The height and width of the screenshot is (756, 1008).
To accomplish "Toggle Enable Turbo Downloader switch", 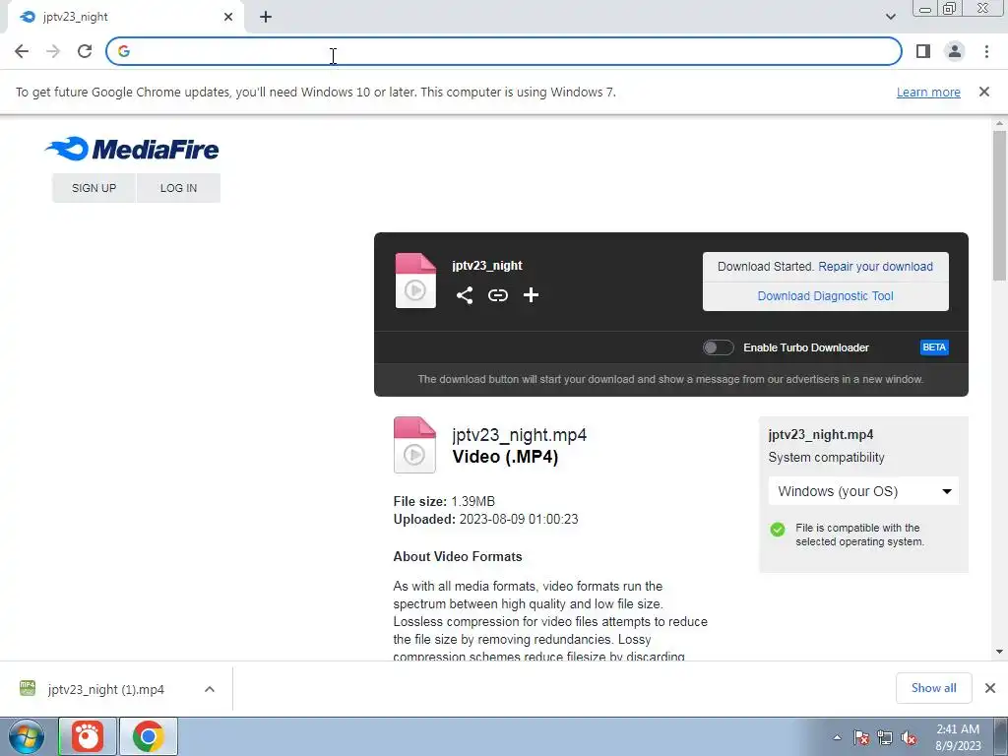I will (x=718, y=347).
